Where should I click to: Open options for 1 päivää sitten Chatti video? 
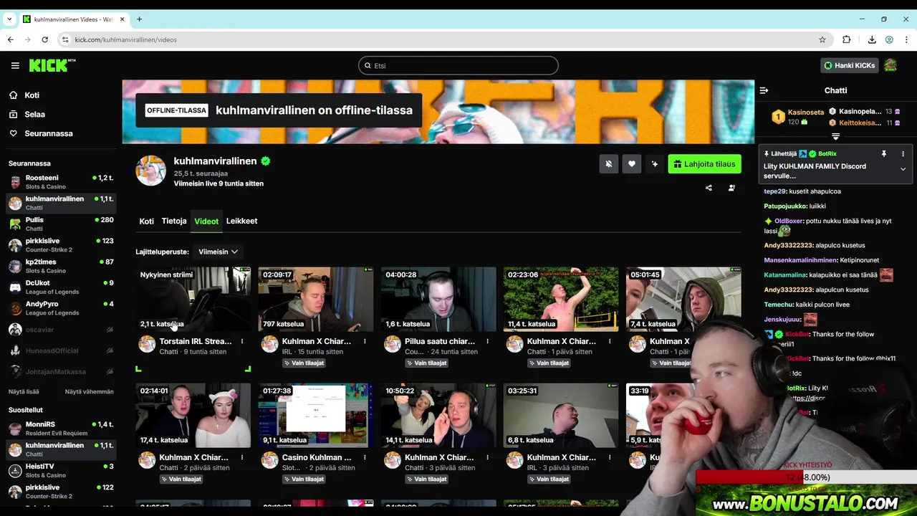[x=610, y=341]
